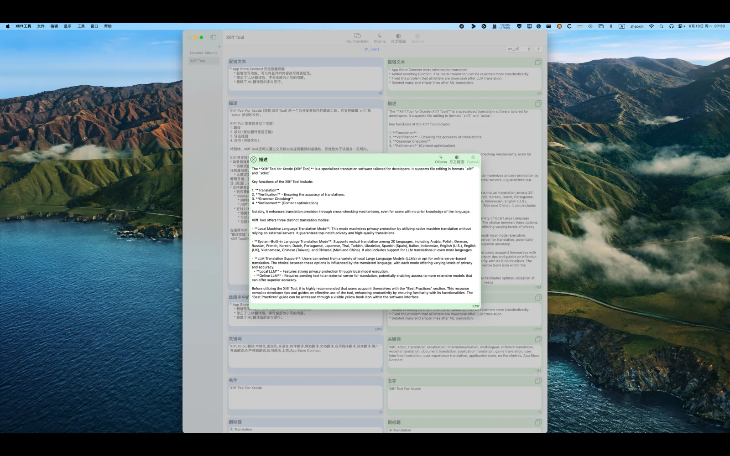Click the 描述 popup character count 1,737
This screenshot has height=456, width=730.
point(475,306)
